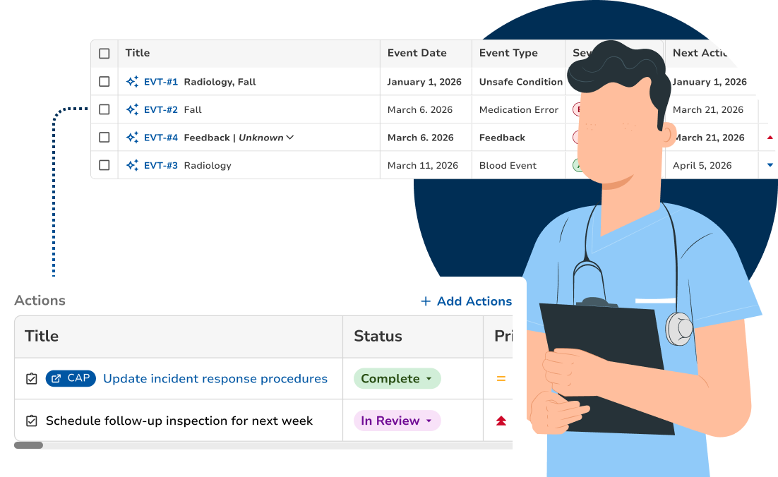The width and height of the screenshot is (778, 477).
Task: Open the EVT-#1 event link
Action: click(161, 82)
